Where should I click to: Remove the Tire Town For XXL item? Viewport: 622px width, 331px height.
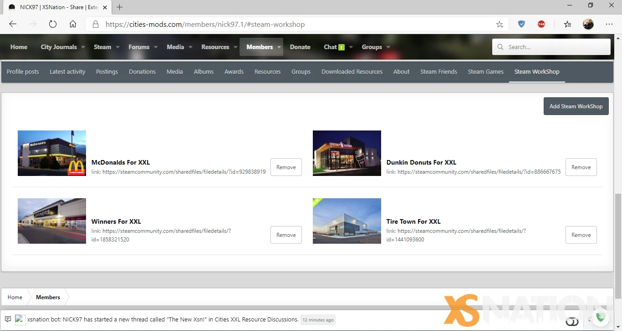[x=581, y=235]
